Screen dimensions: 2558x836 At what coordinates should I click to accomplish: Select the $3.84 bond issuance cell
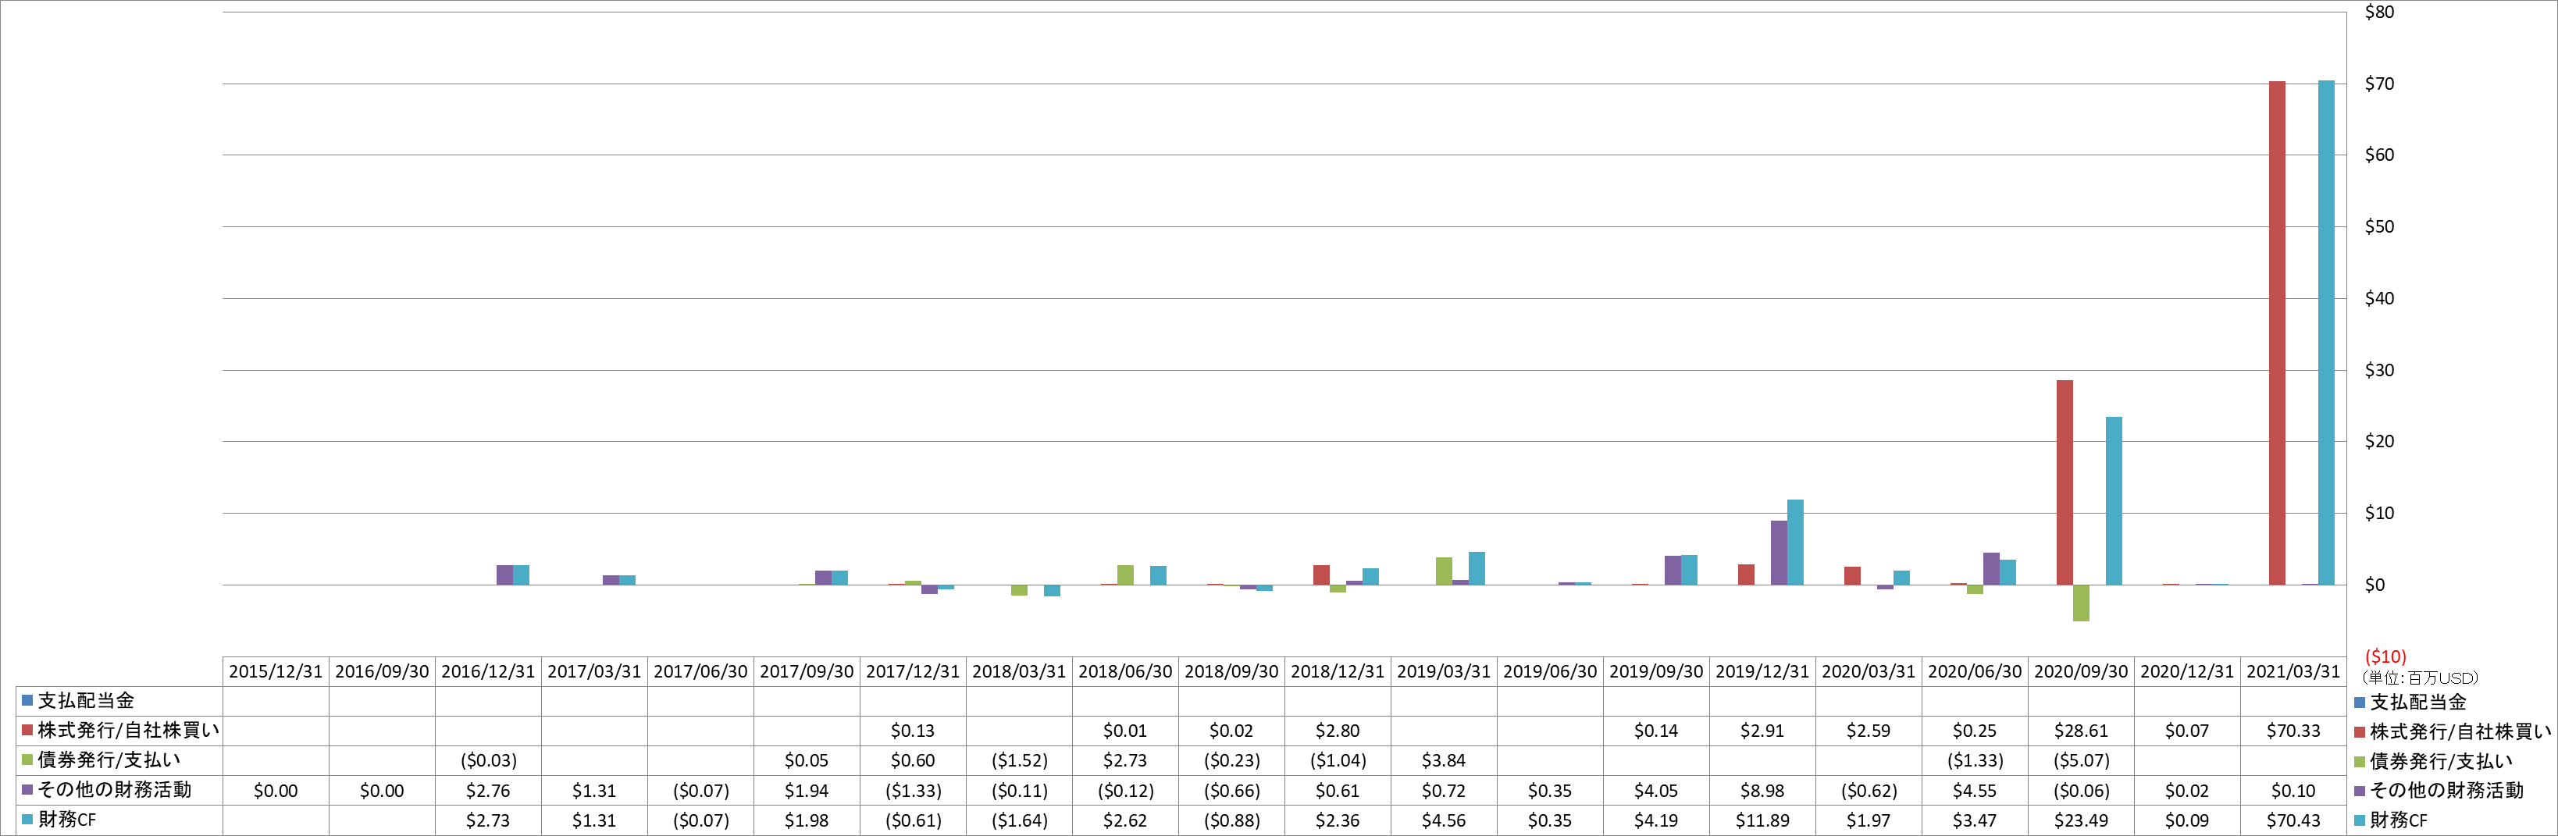pyautogui.click(x=1444, y=760)
